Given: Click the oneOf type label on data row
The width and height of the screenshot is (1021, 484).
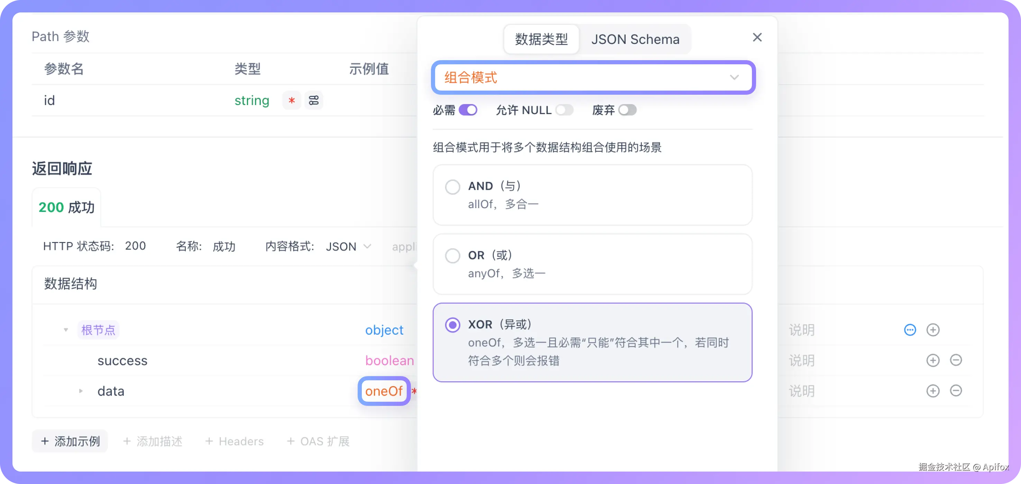Looking at the screenshot, I should click(x=384, y=391).
